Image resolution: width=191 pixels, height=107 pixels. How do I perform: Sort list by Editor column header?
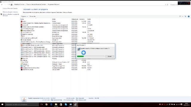pos(54,19)
